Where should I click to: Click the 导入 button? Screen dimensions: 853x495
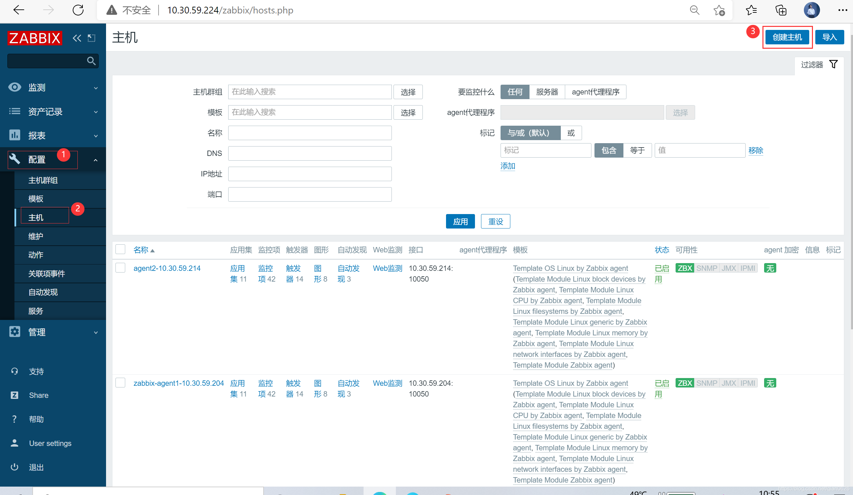point(829,37)
